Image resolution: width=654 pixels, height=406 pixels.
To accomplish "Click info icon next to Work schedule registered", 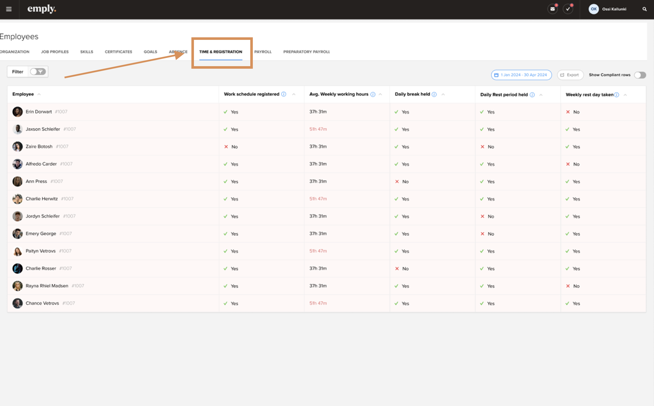I will (284, 94).
